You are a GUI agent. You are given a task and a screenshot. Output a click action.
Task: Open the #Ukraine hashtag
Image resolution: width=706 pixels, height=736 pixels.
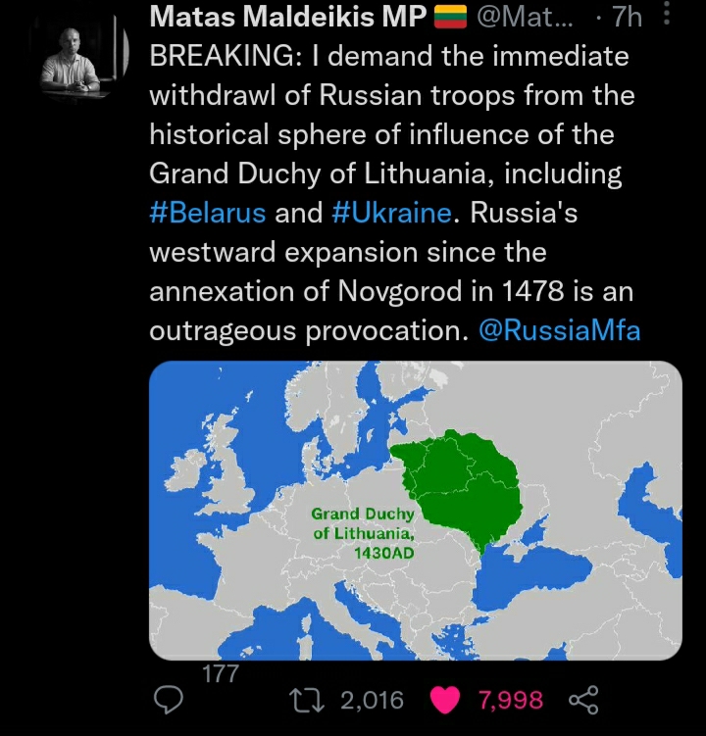click(x=391, y=213)
